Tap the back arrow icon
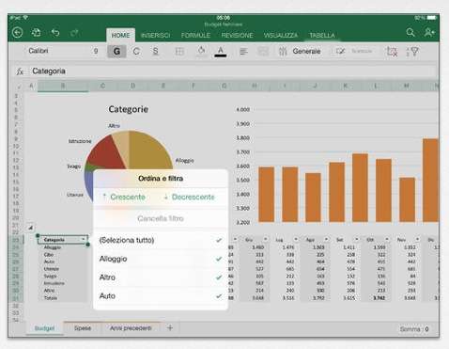Screen dimensions: 449x349 [17, 32]
